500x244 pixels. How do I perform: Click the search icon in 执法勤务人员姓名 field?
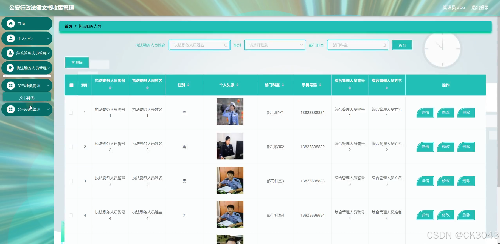226,45
